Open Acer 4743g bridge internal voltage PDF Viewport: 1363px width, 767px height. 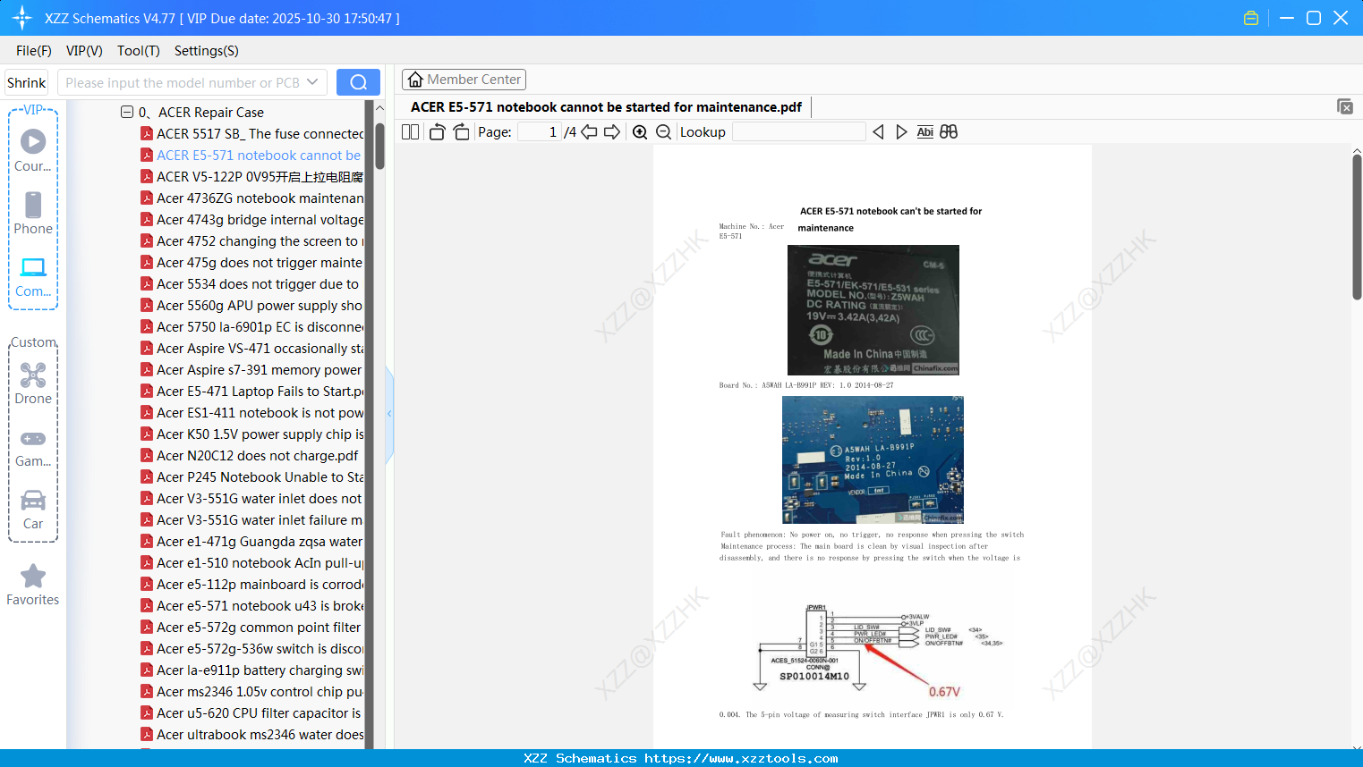click(x=252, y=220)
